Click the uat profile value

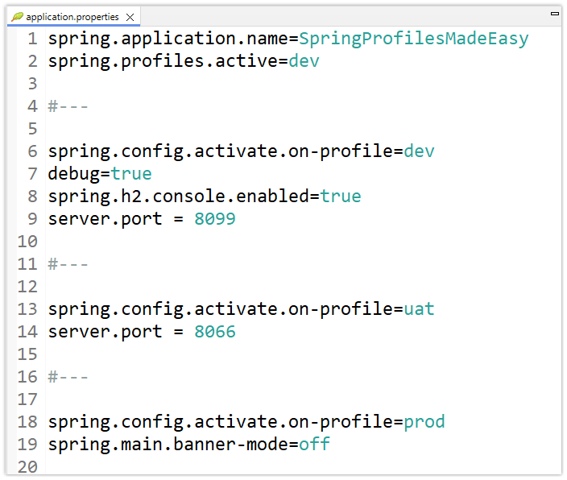419,309
